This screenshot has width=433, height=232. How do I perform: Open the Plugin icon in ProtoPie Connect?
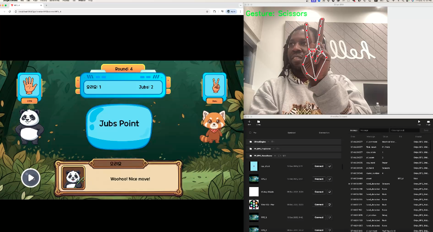(428, 122)
